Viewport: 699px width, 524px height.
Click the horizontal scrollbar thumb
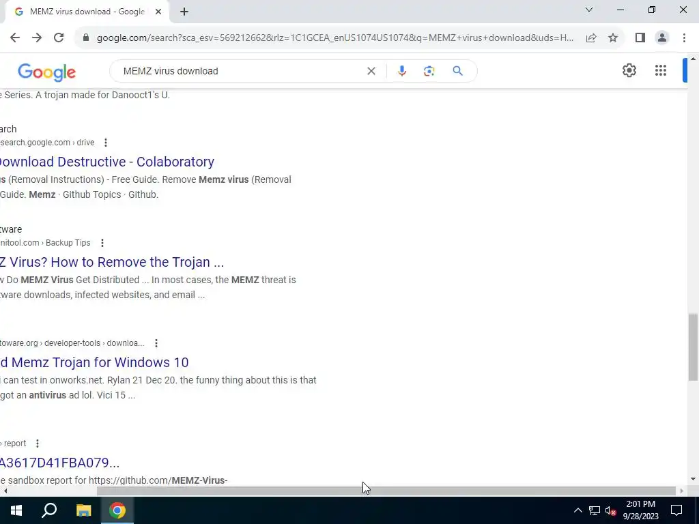(x=386, y=491)
